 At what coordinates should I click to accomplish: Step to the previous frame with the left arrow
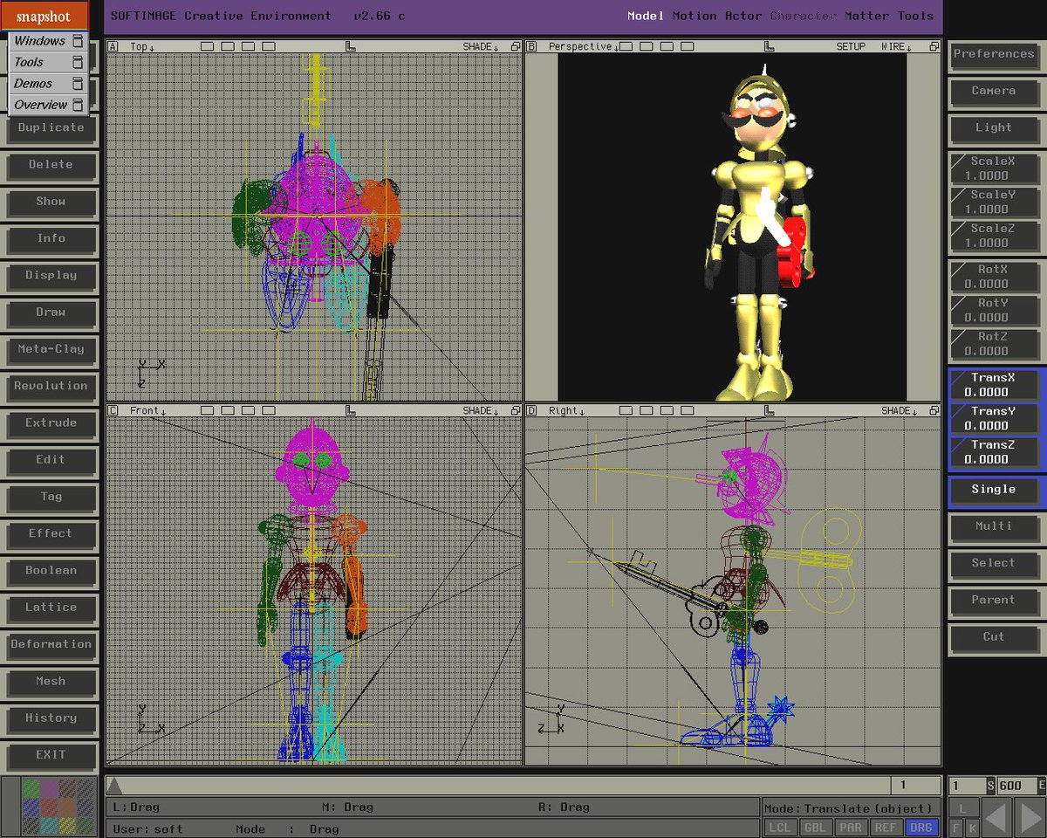click(x=997, y=819)
